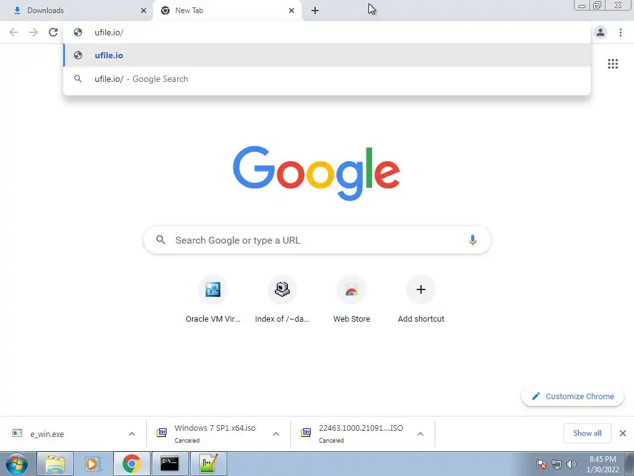Click the volume speaker tray icon

point(571,464)
